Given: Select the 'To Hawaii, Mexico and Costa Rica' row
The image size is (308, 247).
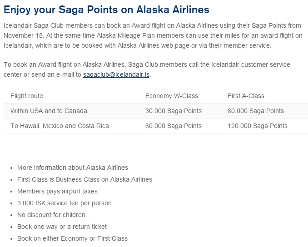Looking at the screenshot, I should pos(60,126).
